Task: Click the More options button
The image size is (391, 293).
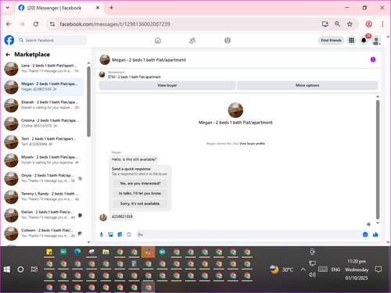Action: pyautogui.click(x=307, y=85)
